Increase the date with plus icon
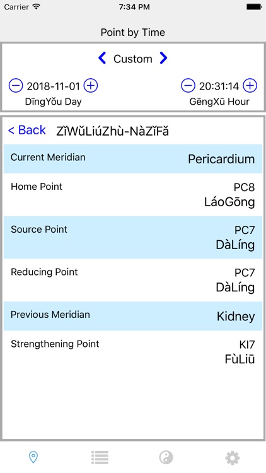This screenshot has height=473, width=266. tap(91, 86)
